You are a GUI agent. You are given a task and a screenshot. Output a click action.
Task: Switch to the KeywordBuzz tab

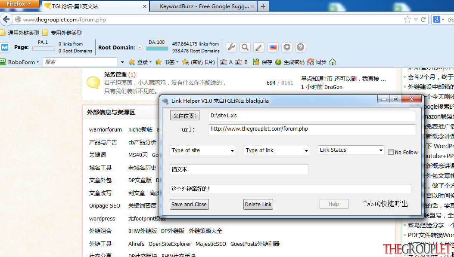(204, 6)
